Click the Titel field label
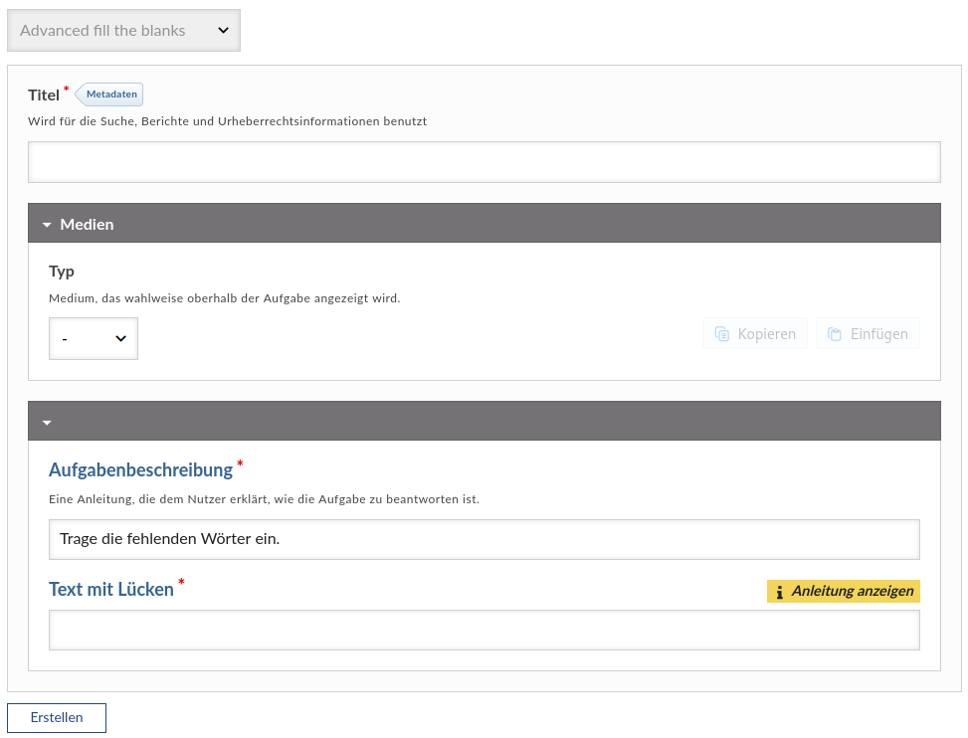 click(44, 95)
